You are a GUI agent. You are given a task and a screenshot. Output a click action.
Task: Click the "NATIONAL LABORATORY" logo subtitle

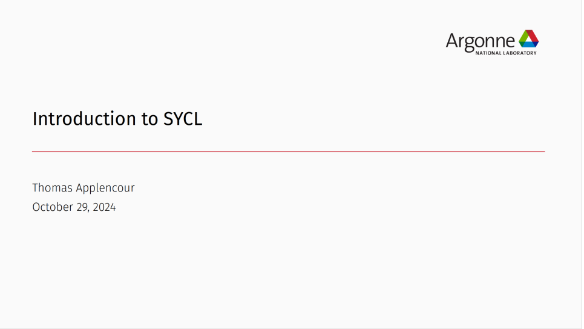(x=506, y=53)
